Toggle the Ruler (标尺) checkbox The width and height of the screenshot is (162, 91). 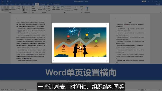click(32, 7)
